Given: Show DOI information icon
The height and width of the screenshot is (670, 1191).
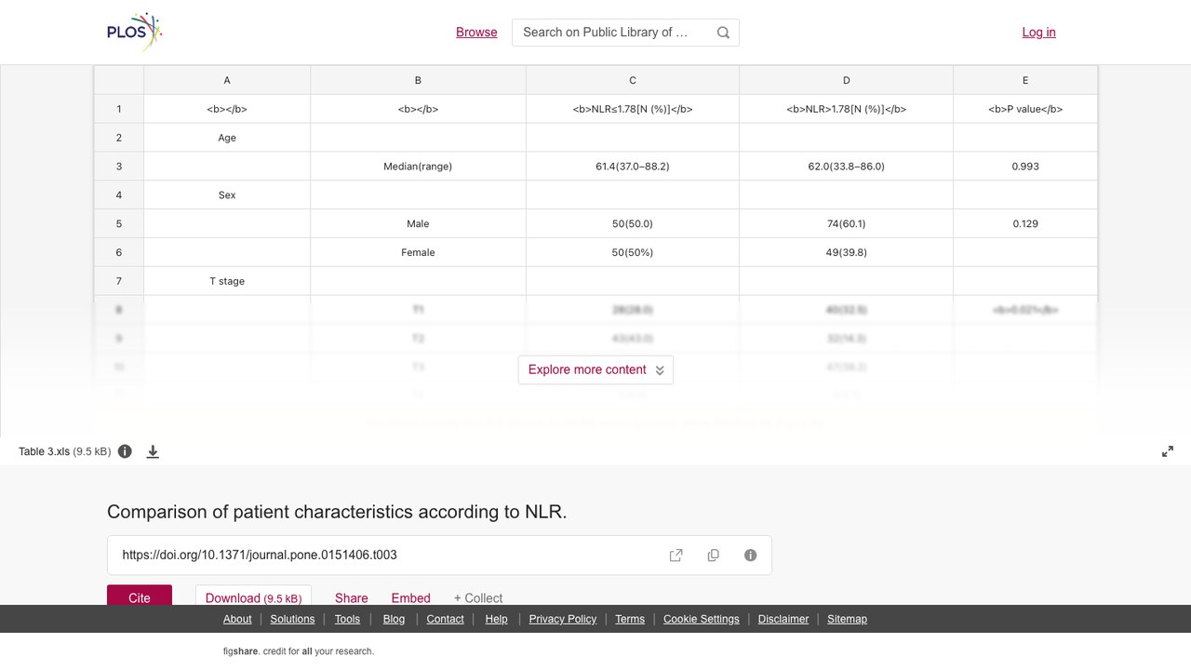Looking at the screenshot, I should click(751, 556).
